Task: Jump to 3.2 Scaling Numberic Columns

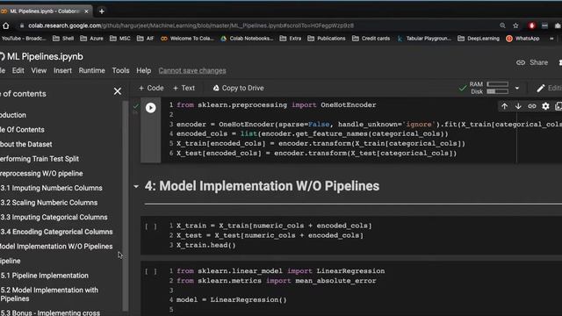Action: [x=49, y=203]
